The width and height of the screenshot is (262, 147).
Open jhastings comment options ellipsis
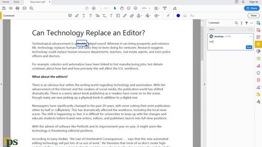251,36
